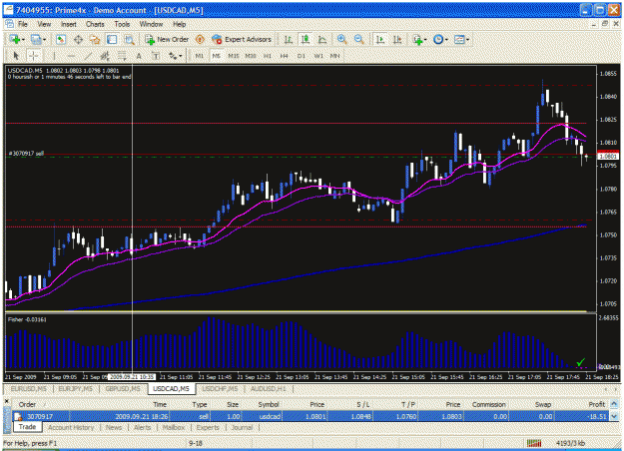Switch chart to Line Chart mode
This screenshot has width=624, height=451.
tap(321, 39)
